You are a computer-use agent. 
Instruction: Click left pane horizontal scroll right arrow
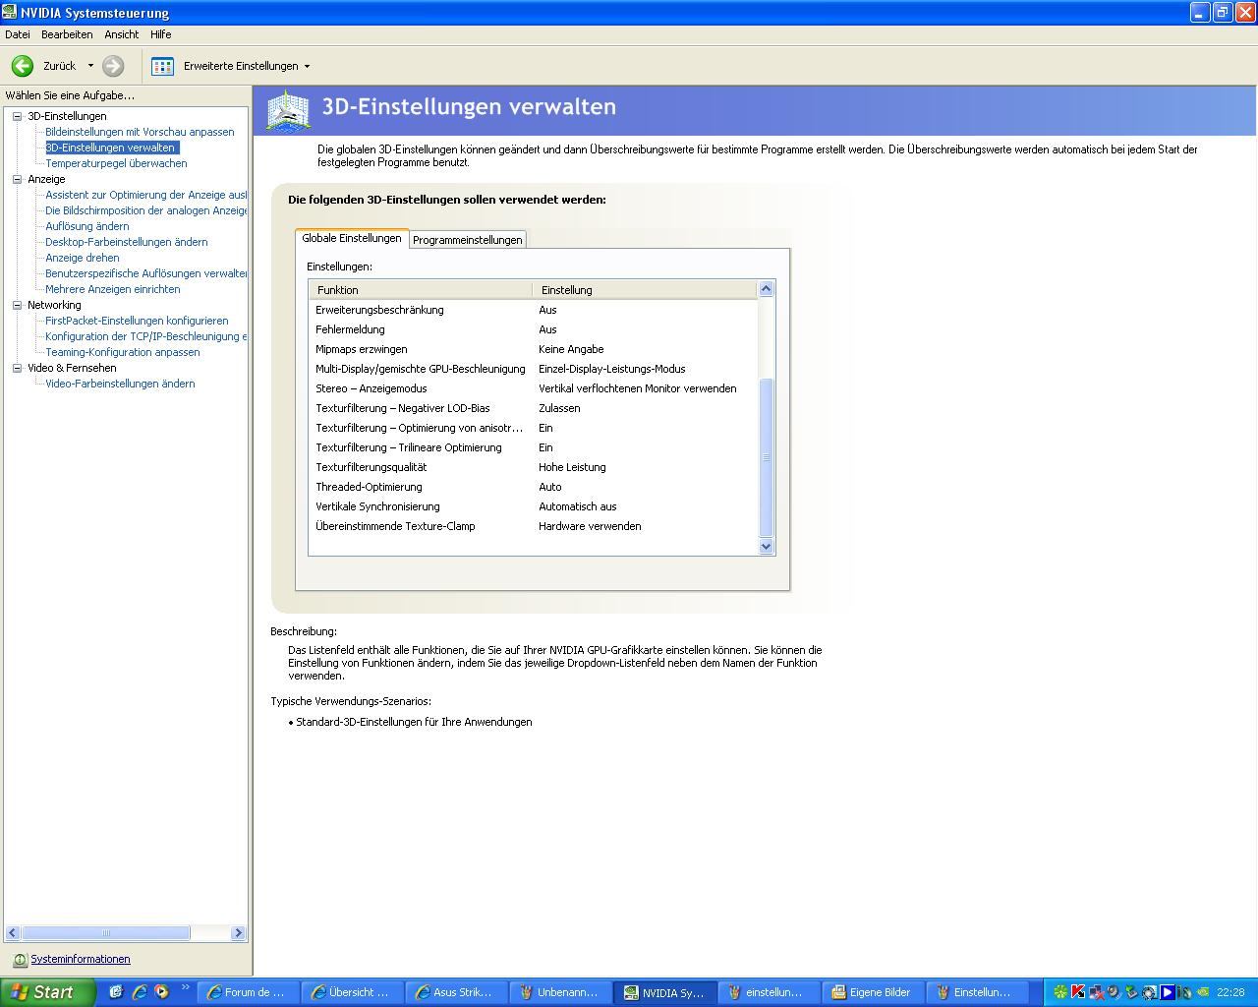[x=238, y=932]
